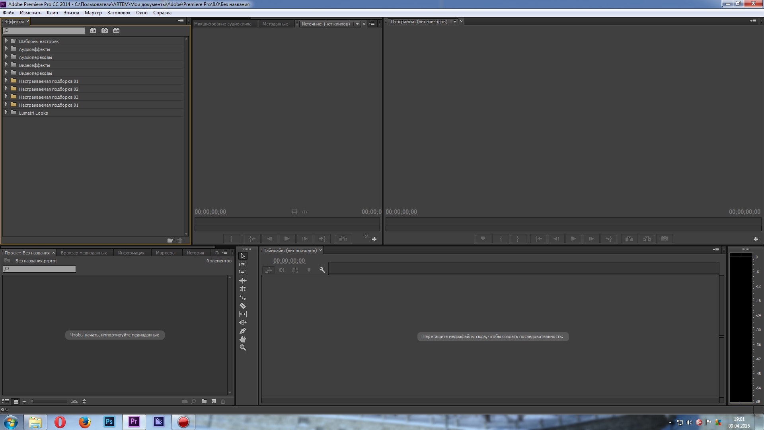Select the Hand tool
Screen dimensions: 764x430
tap(243, 339)
